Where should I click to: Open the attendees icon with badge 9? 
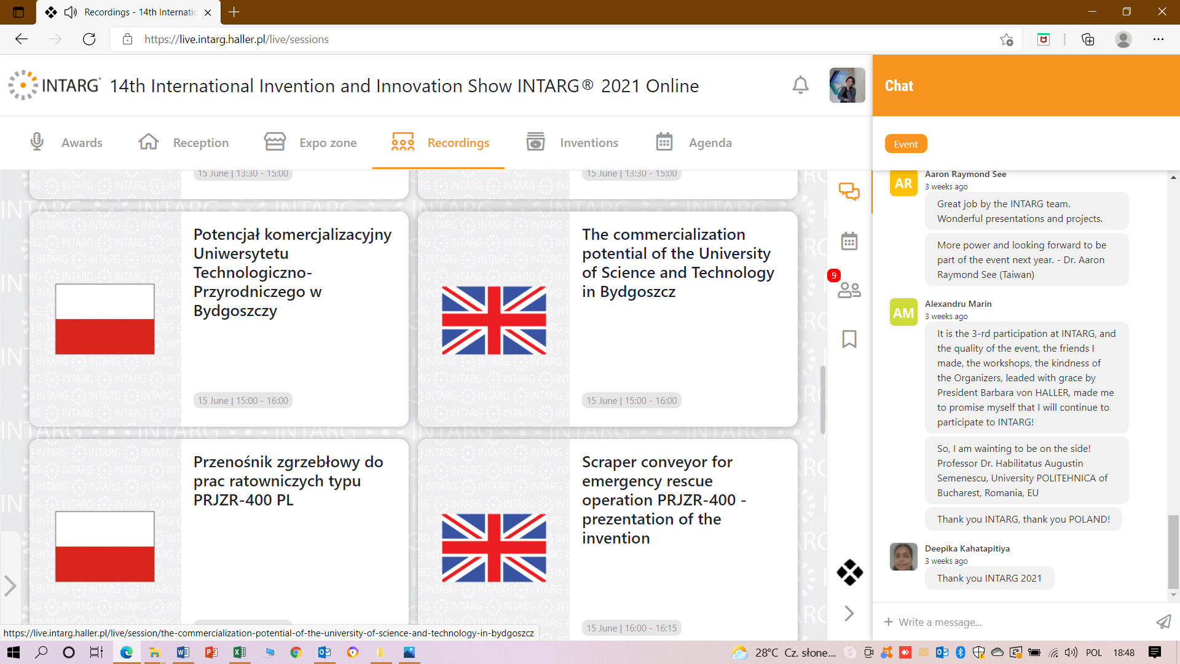tap(849, 290)
